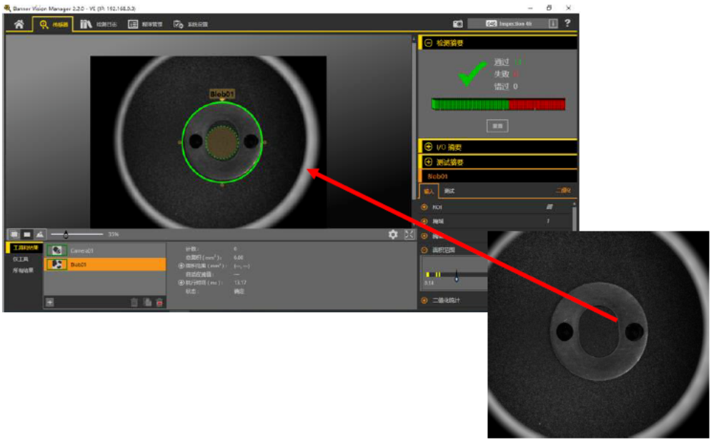Open the Sensor tab with magnifier icon
711x440 pixels.
coord(53,24)
